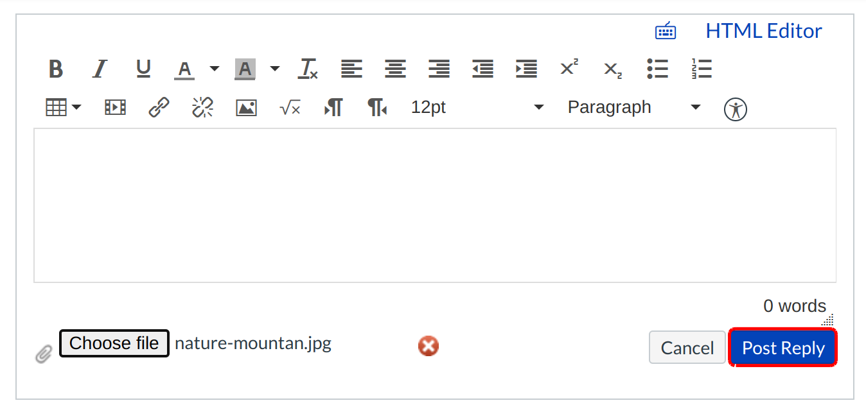Screen dimensions: 866x412
Task: Open the math equation editor
Action: point(290,107)
